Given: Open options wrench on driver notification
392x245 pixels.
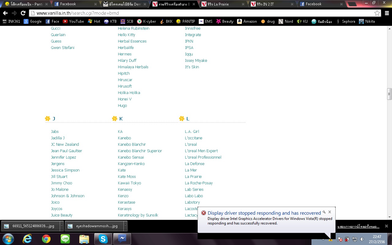Looking at the screenshot, I should [324, 212].
